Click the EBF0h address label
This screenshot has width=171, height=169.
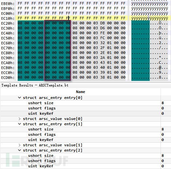pos(8,9)
